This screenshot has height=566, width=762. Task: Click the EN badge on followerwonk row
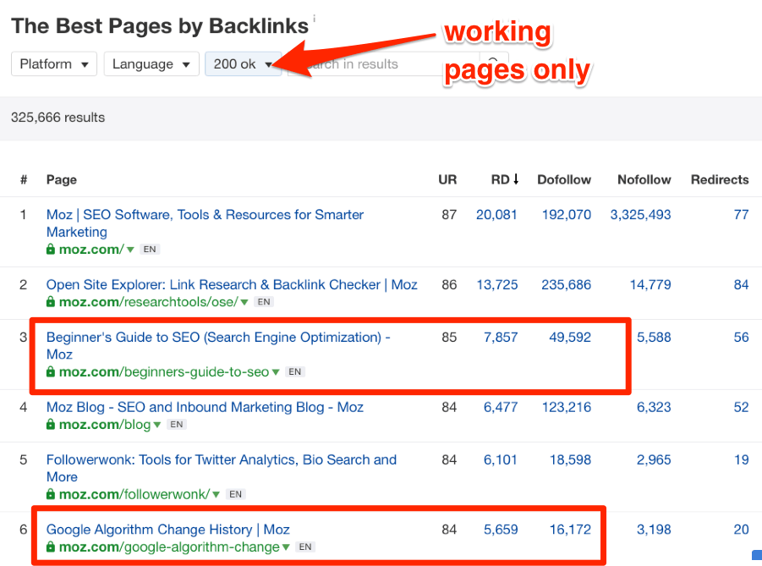point(236,495)
